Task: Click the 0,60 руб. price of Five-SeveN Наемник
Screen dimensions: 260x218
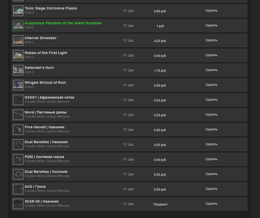Action: [x=160, y=130]
